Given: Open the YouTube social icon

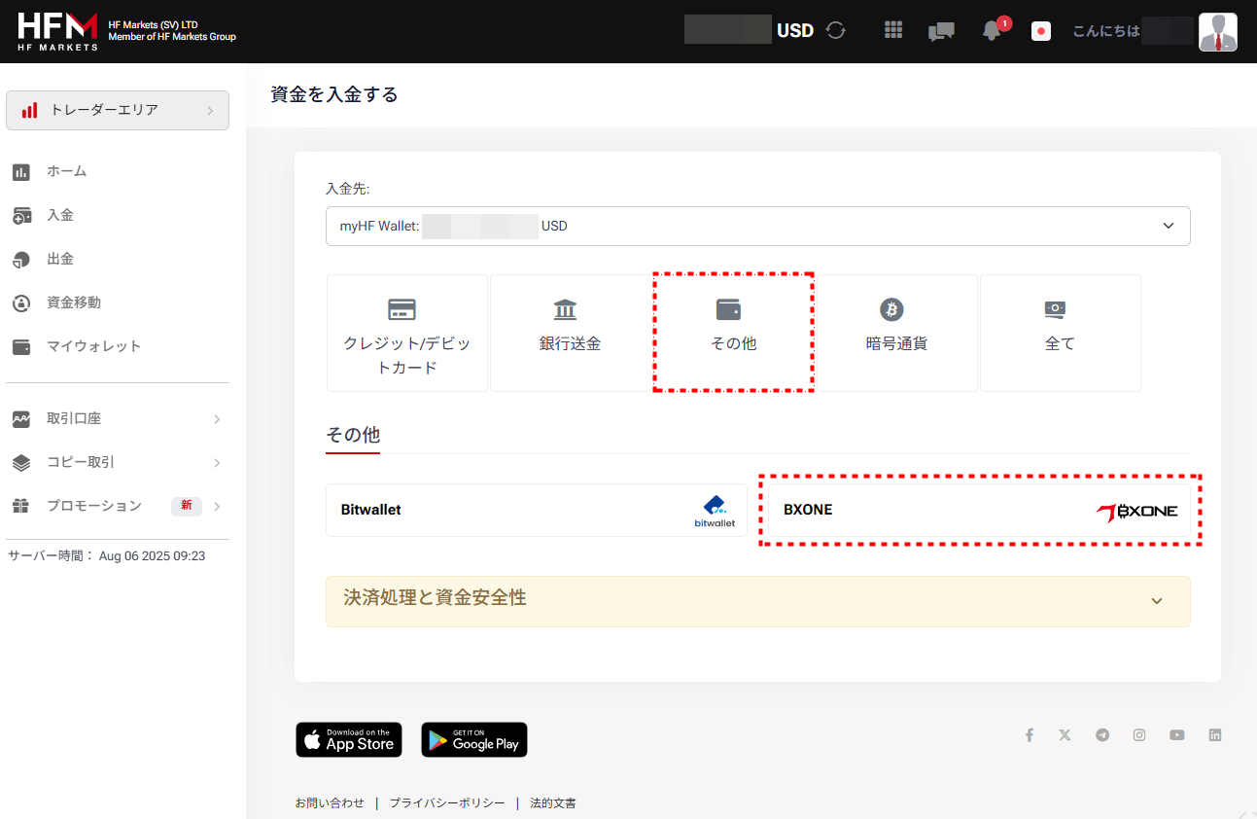Looking at the screenshot, I should 1177,735.
